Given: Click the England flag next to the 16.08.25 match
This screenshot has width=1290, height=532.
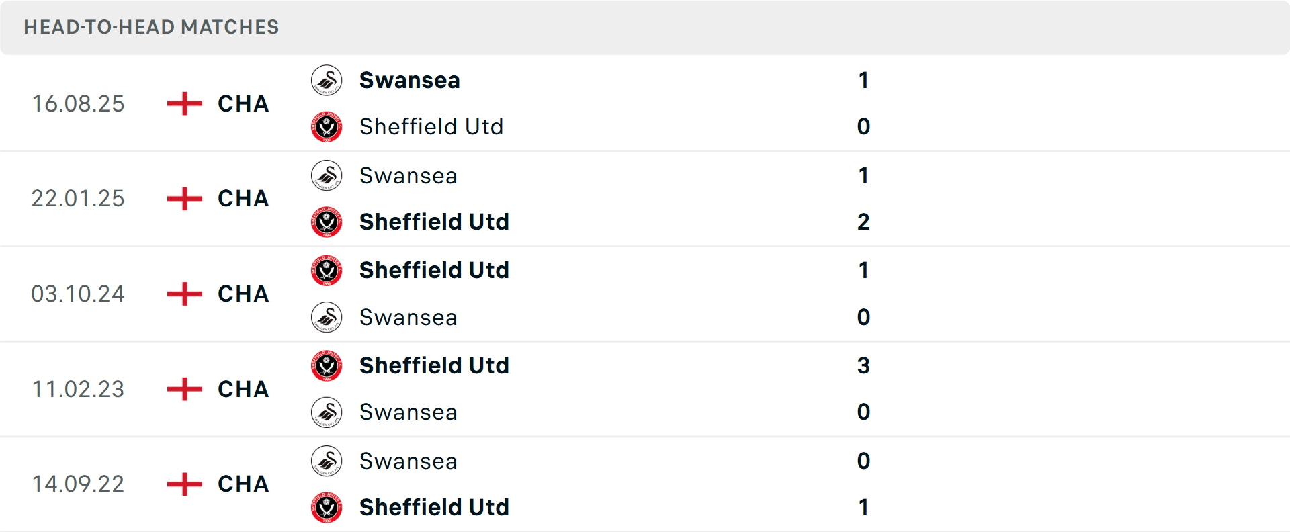Looking at the screenshot, I should point(183,103).
